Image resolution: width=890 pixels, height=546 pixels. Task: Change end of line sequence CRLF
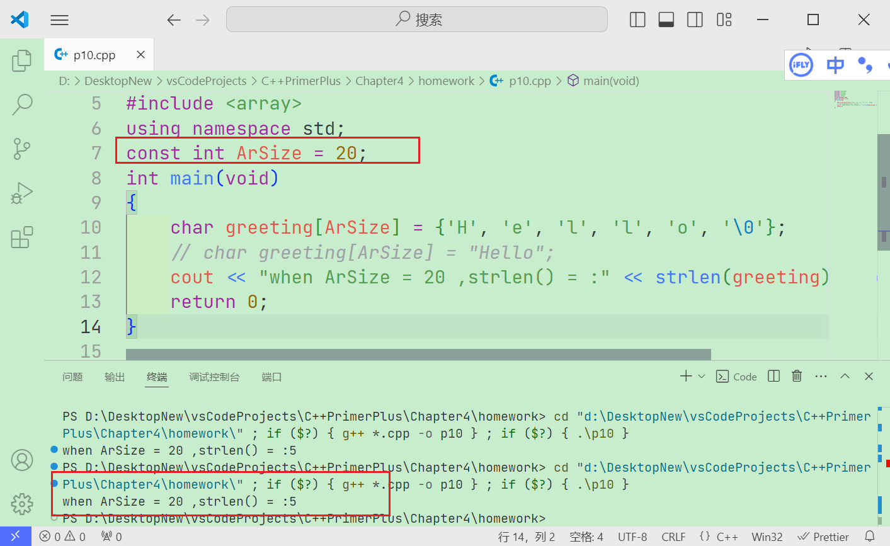(x=673, y=537)
